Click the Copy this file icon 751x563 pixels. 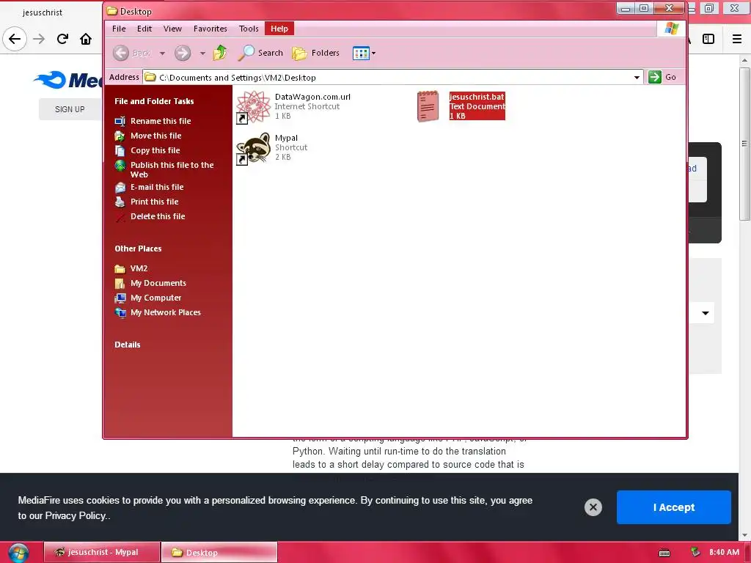tap(120, 151)
